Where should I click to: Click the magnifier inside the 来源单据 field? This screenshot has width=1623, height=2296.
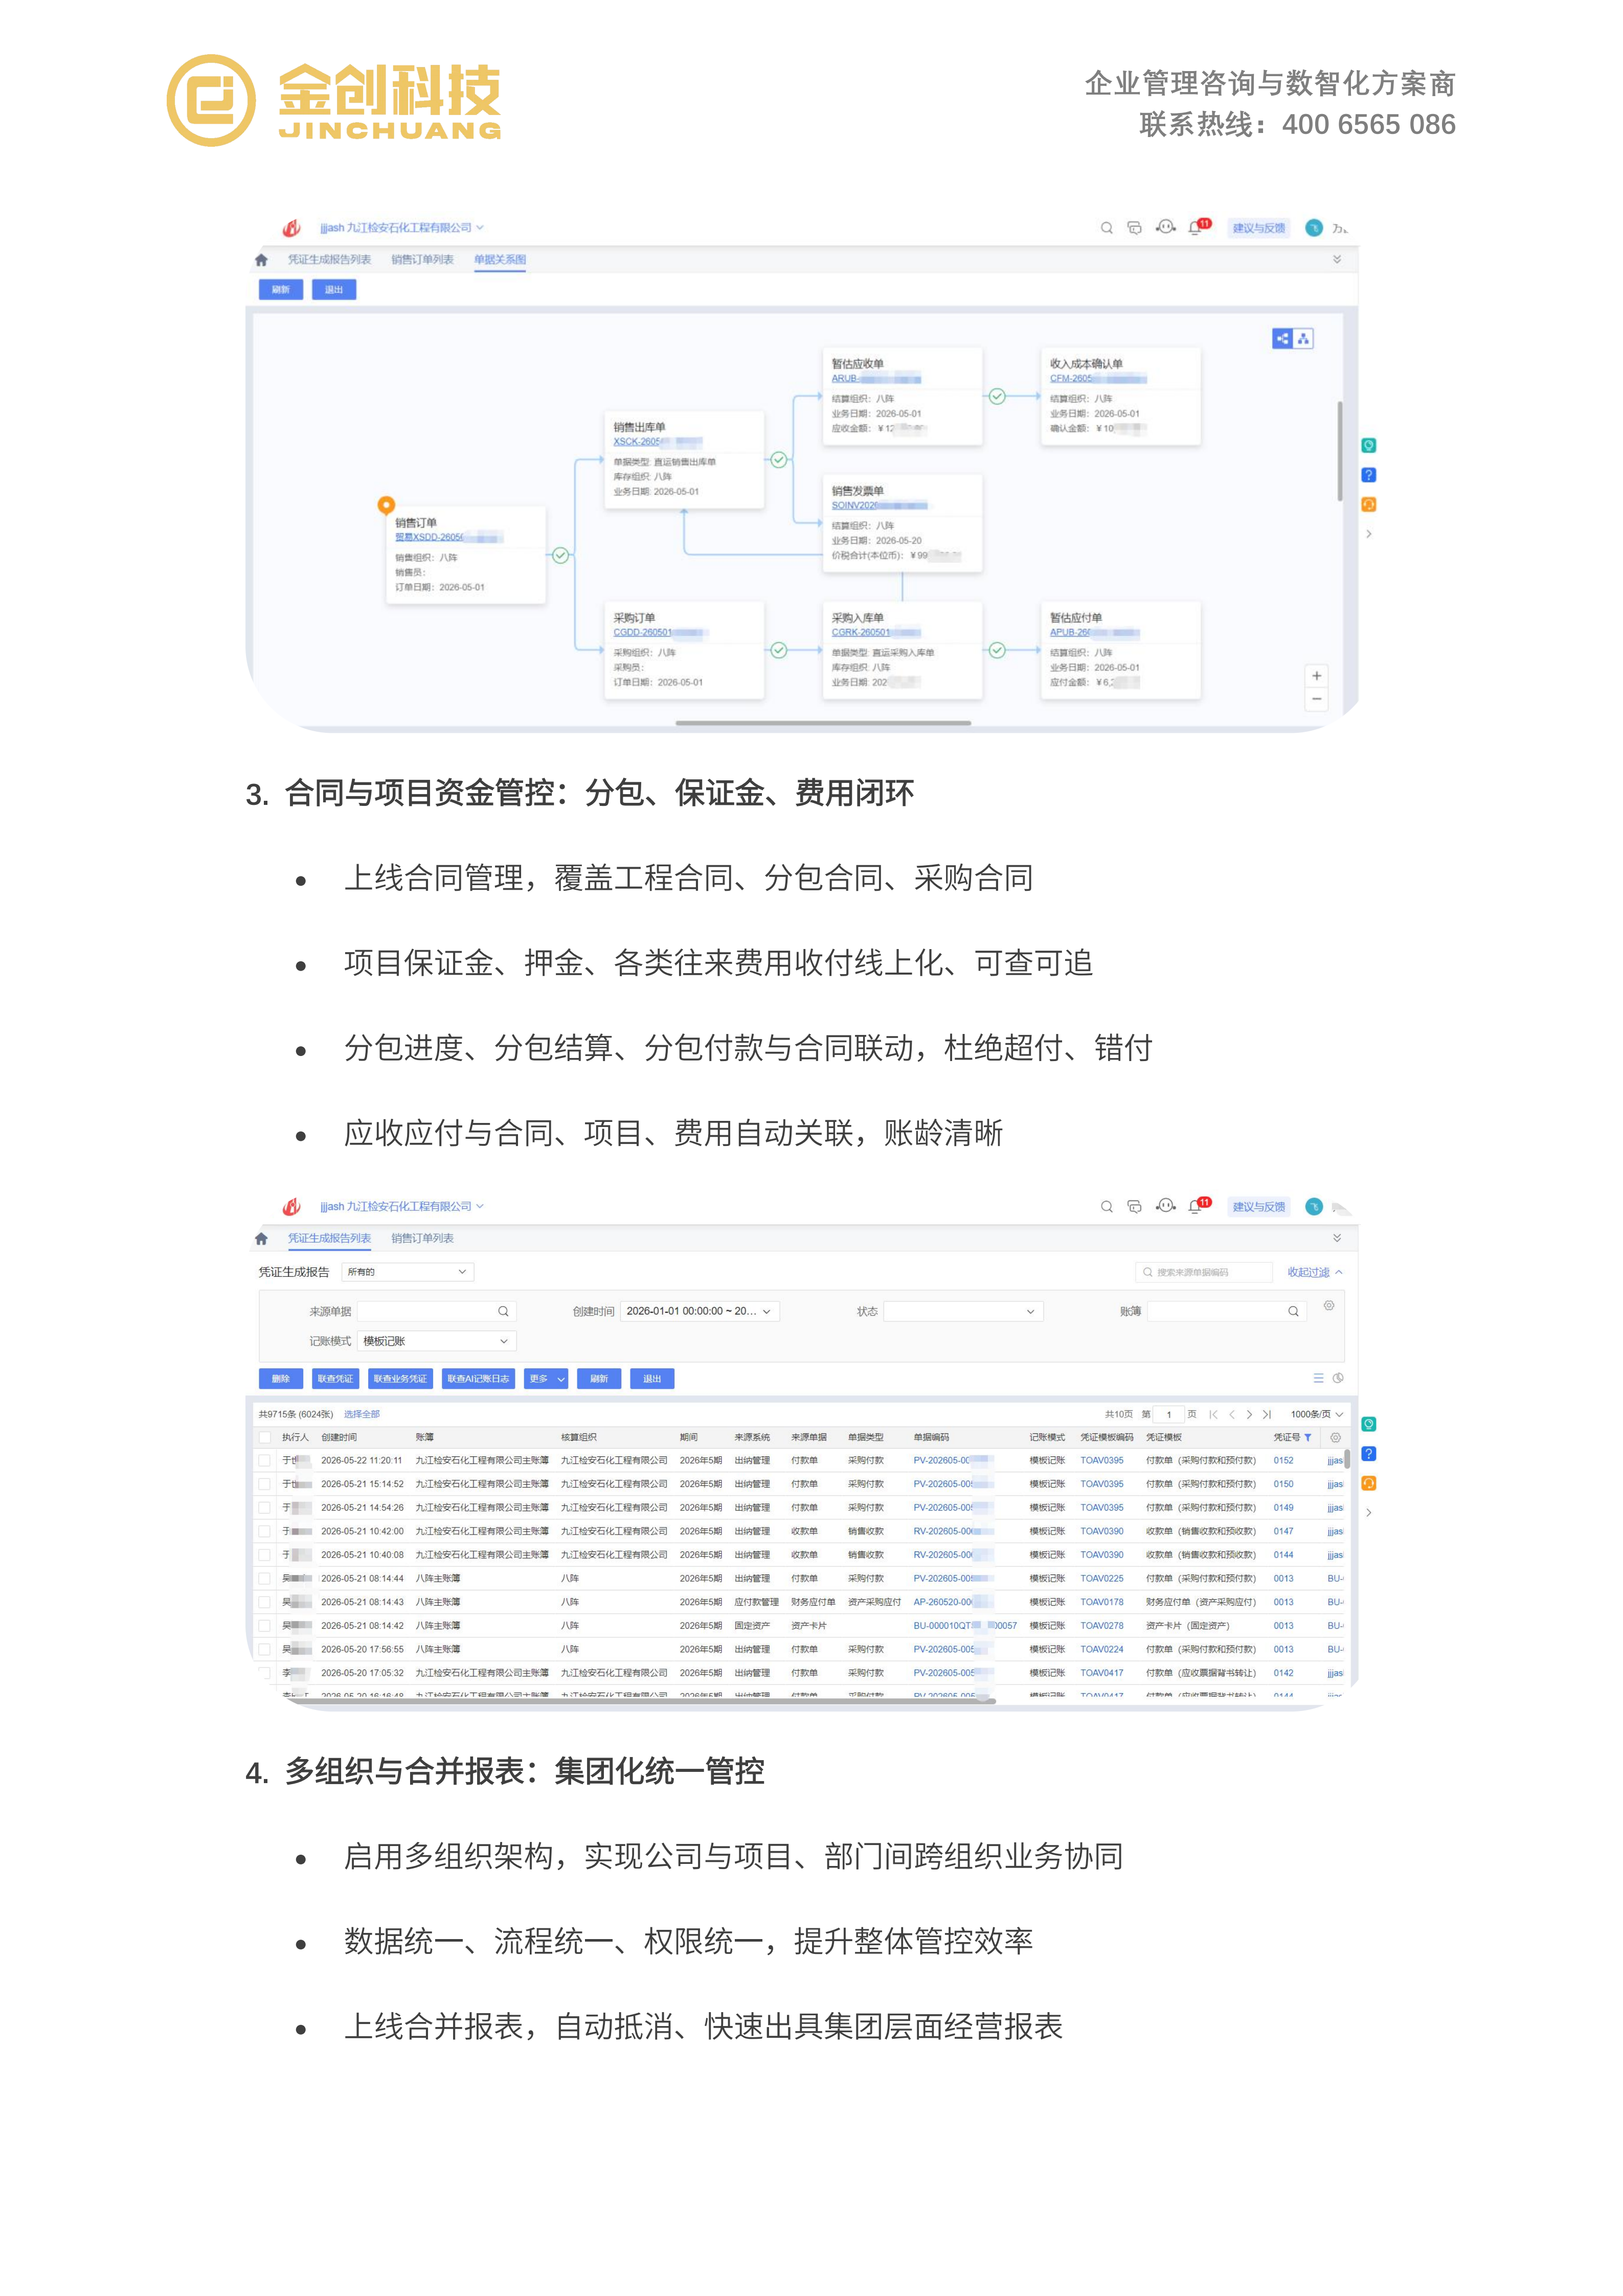click(x=503, y=1312)
